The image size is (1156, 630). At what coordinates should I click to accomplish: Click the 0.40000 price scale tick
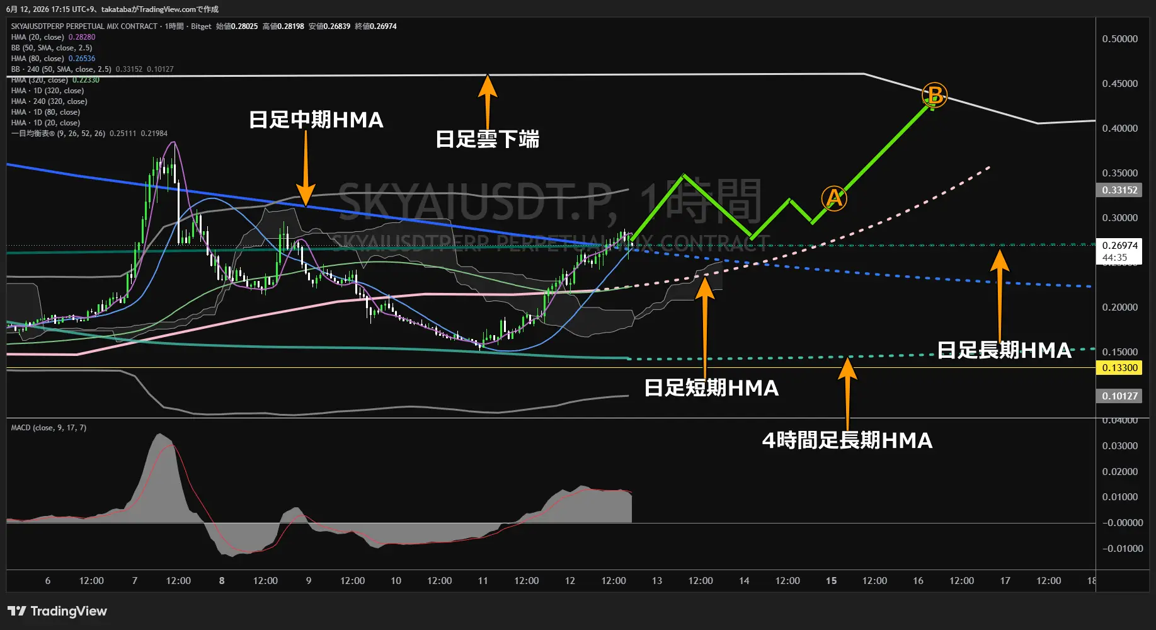(x=1119, y=129)
